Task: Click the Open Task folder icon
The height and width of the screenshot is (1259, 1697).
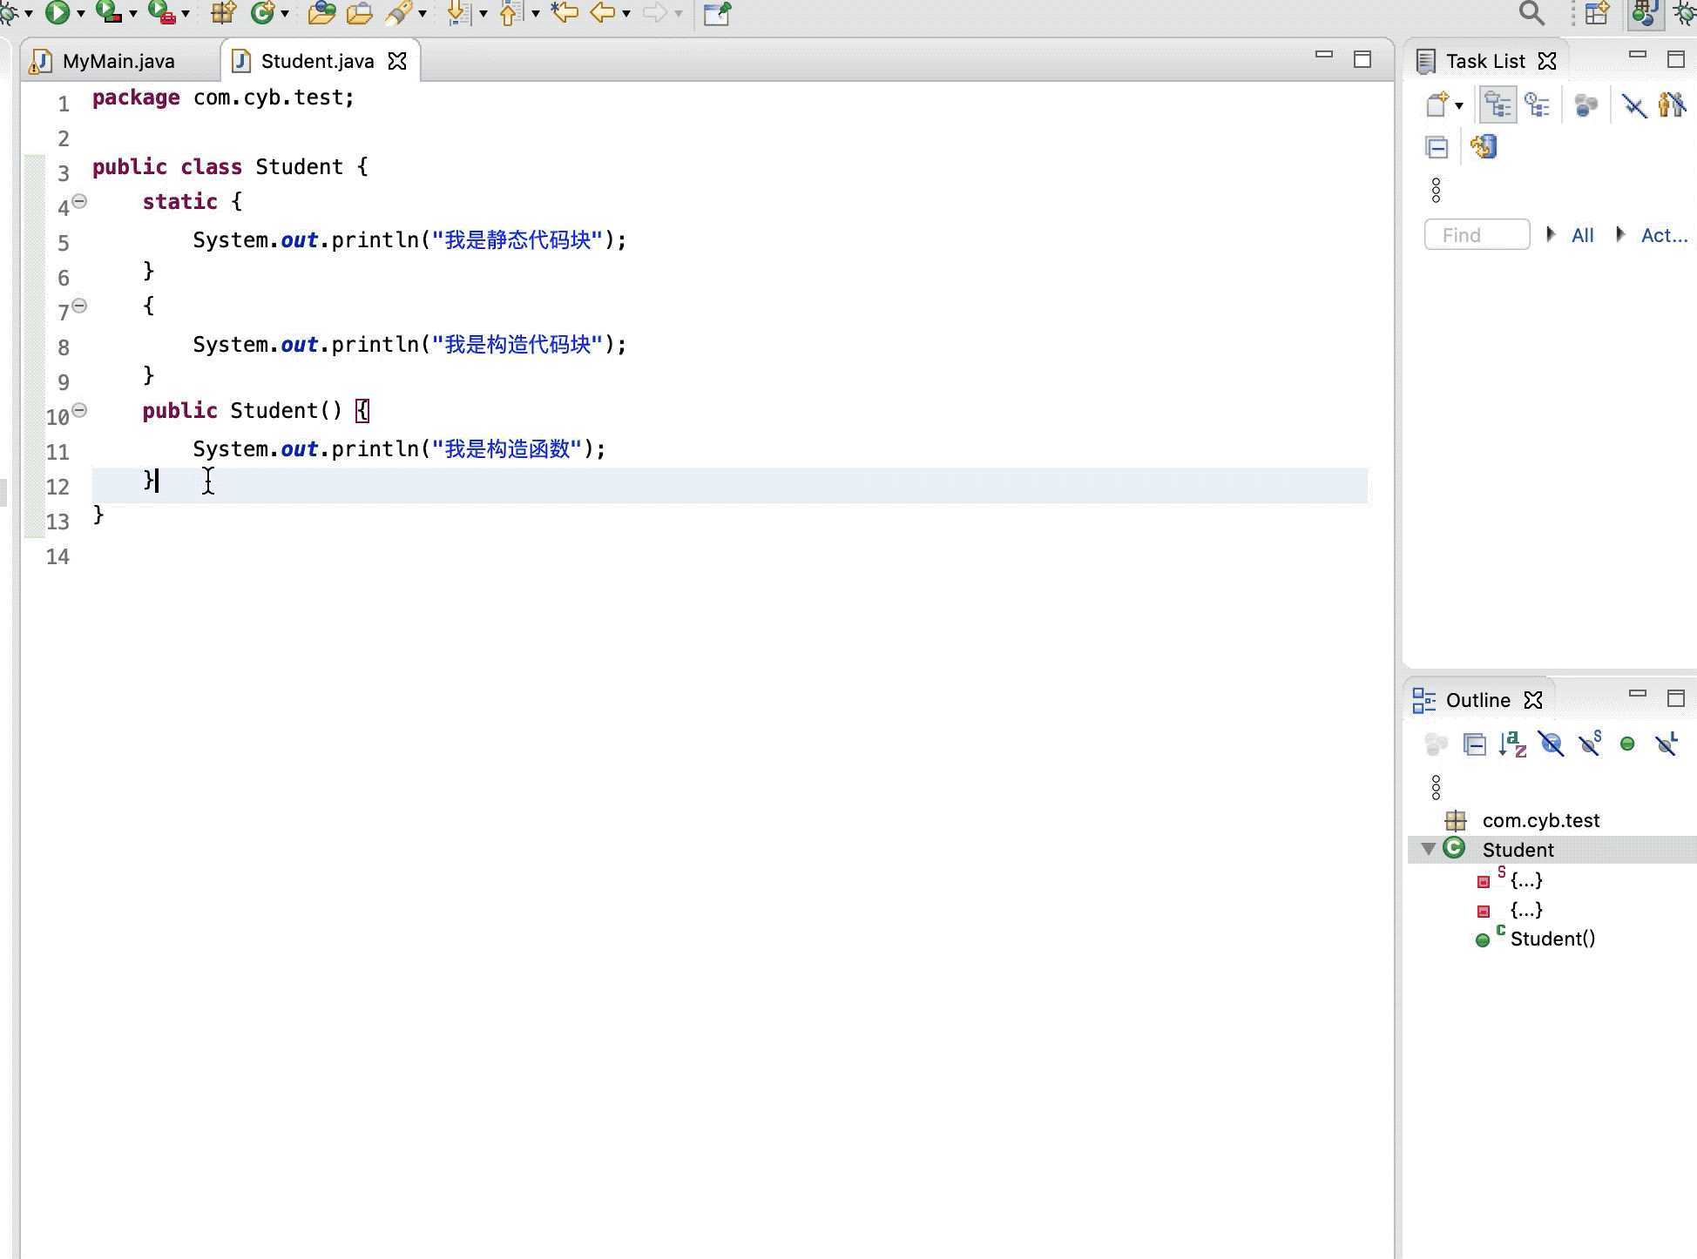Action: coord(359,12)
